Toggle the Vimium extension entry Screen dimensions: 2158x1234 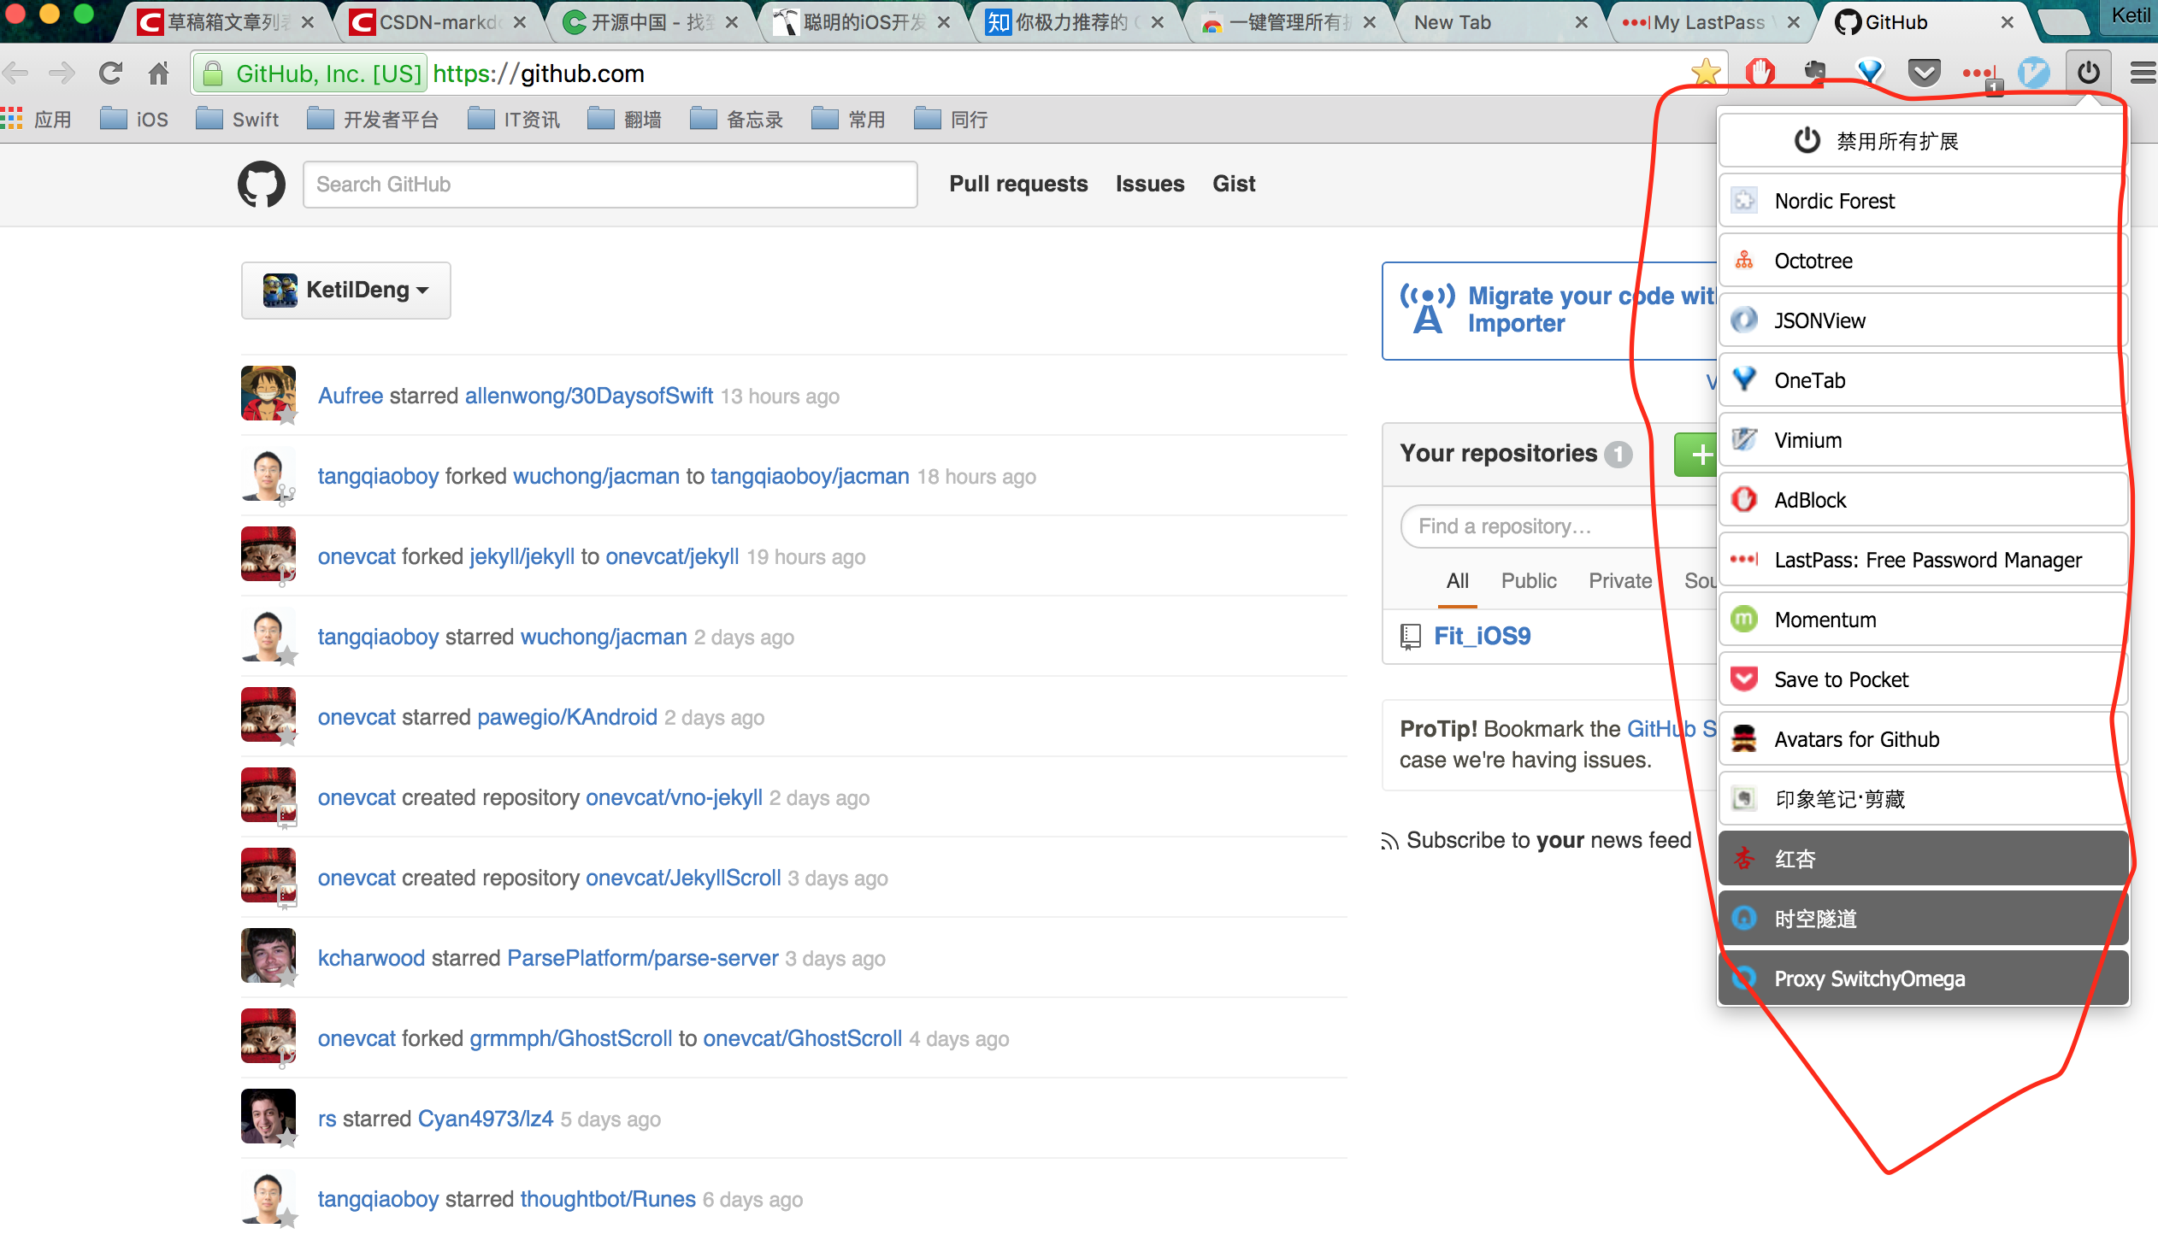[x=1922, y=440]
